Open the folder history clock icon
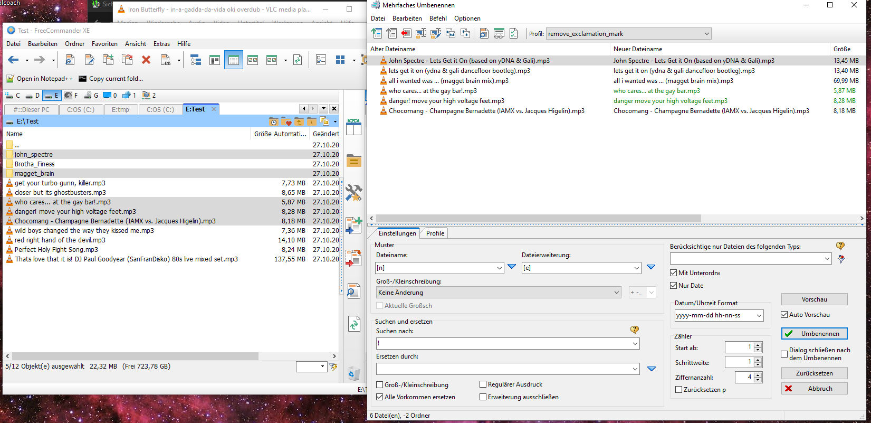871x423 pixels. pyautogui.click(x=273, y=121)
